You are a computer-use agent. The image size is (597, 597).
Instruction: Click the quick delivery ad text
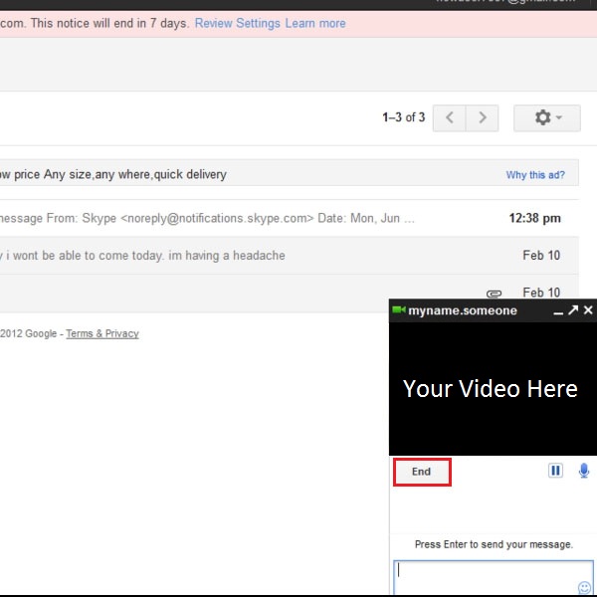click(113, 175)
